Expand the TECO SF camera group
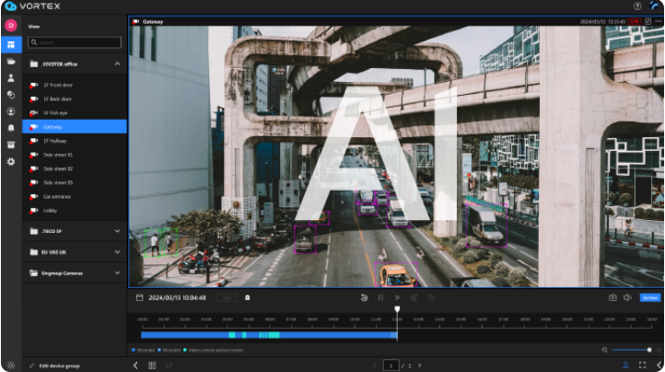This screenshot has height=372, width=665. pos(117,231)
